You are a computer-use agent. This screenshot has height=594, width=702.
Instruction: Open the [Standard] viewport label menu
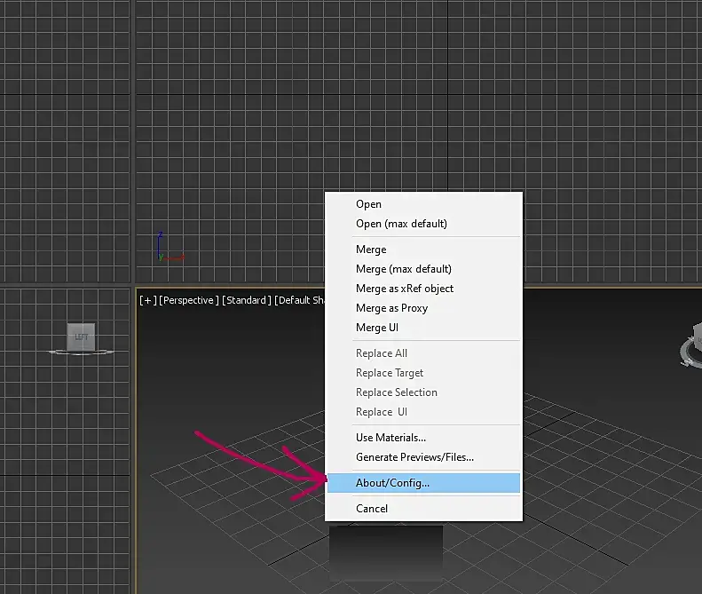point(247,300)
